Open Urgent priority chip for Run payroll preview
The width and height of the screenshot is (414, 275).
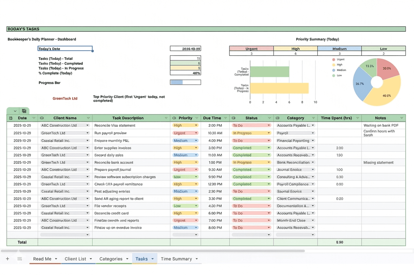[185, 133]
